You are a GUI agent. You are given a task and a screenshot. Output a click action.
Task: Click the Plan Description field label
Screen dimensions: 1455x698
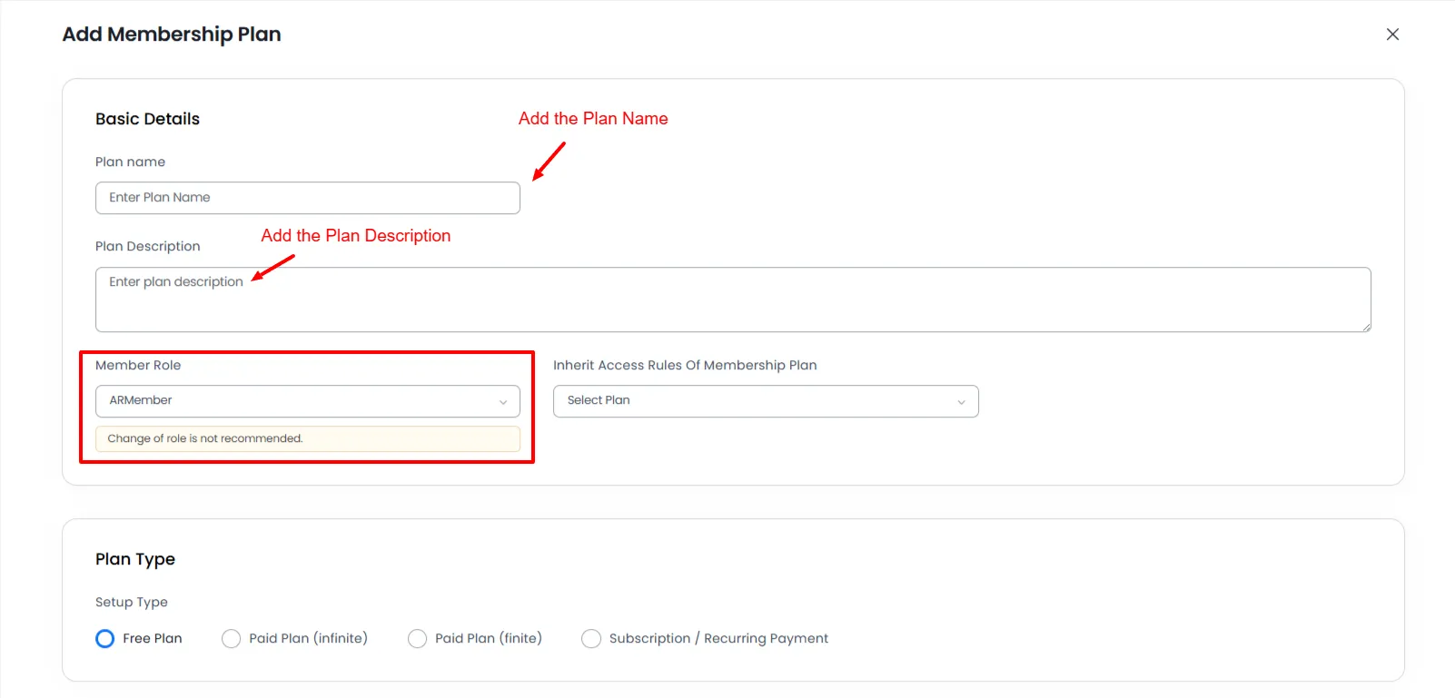pyautogui.click(x=147, y=247)
